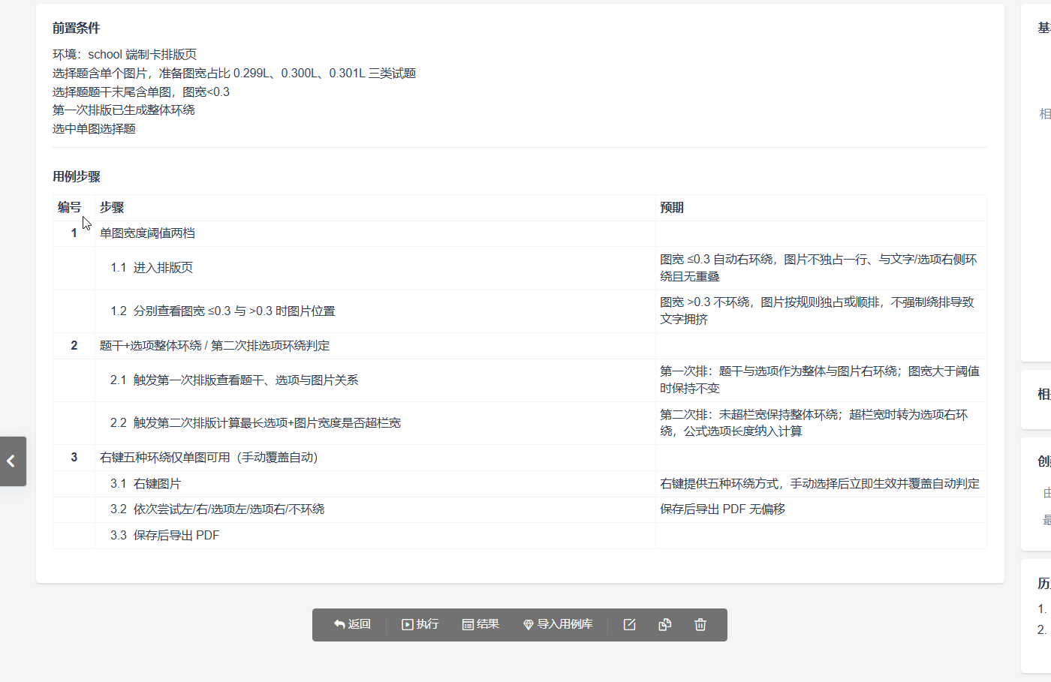Image resolution: width=1051 pixels, height=682 pixels.
Task: Click the 步骤 column header
Action: (x=112, y=208)
